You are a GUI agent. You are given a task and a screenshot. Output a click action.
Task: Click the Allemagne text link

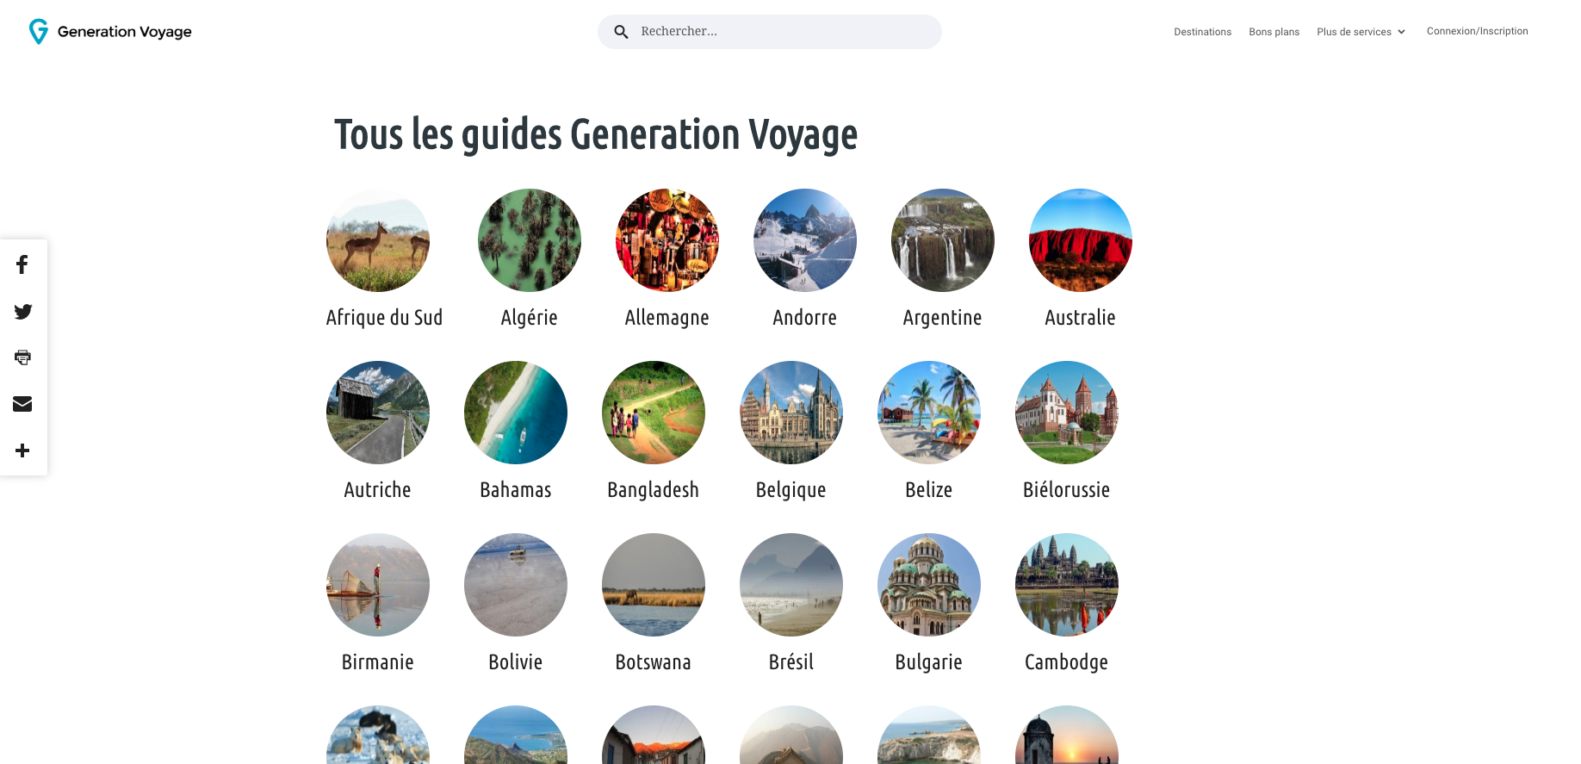[x=667, y=318]
